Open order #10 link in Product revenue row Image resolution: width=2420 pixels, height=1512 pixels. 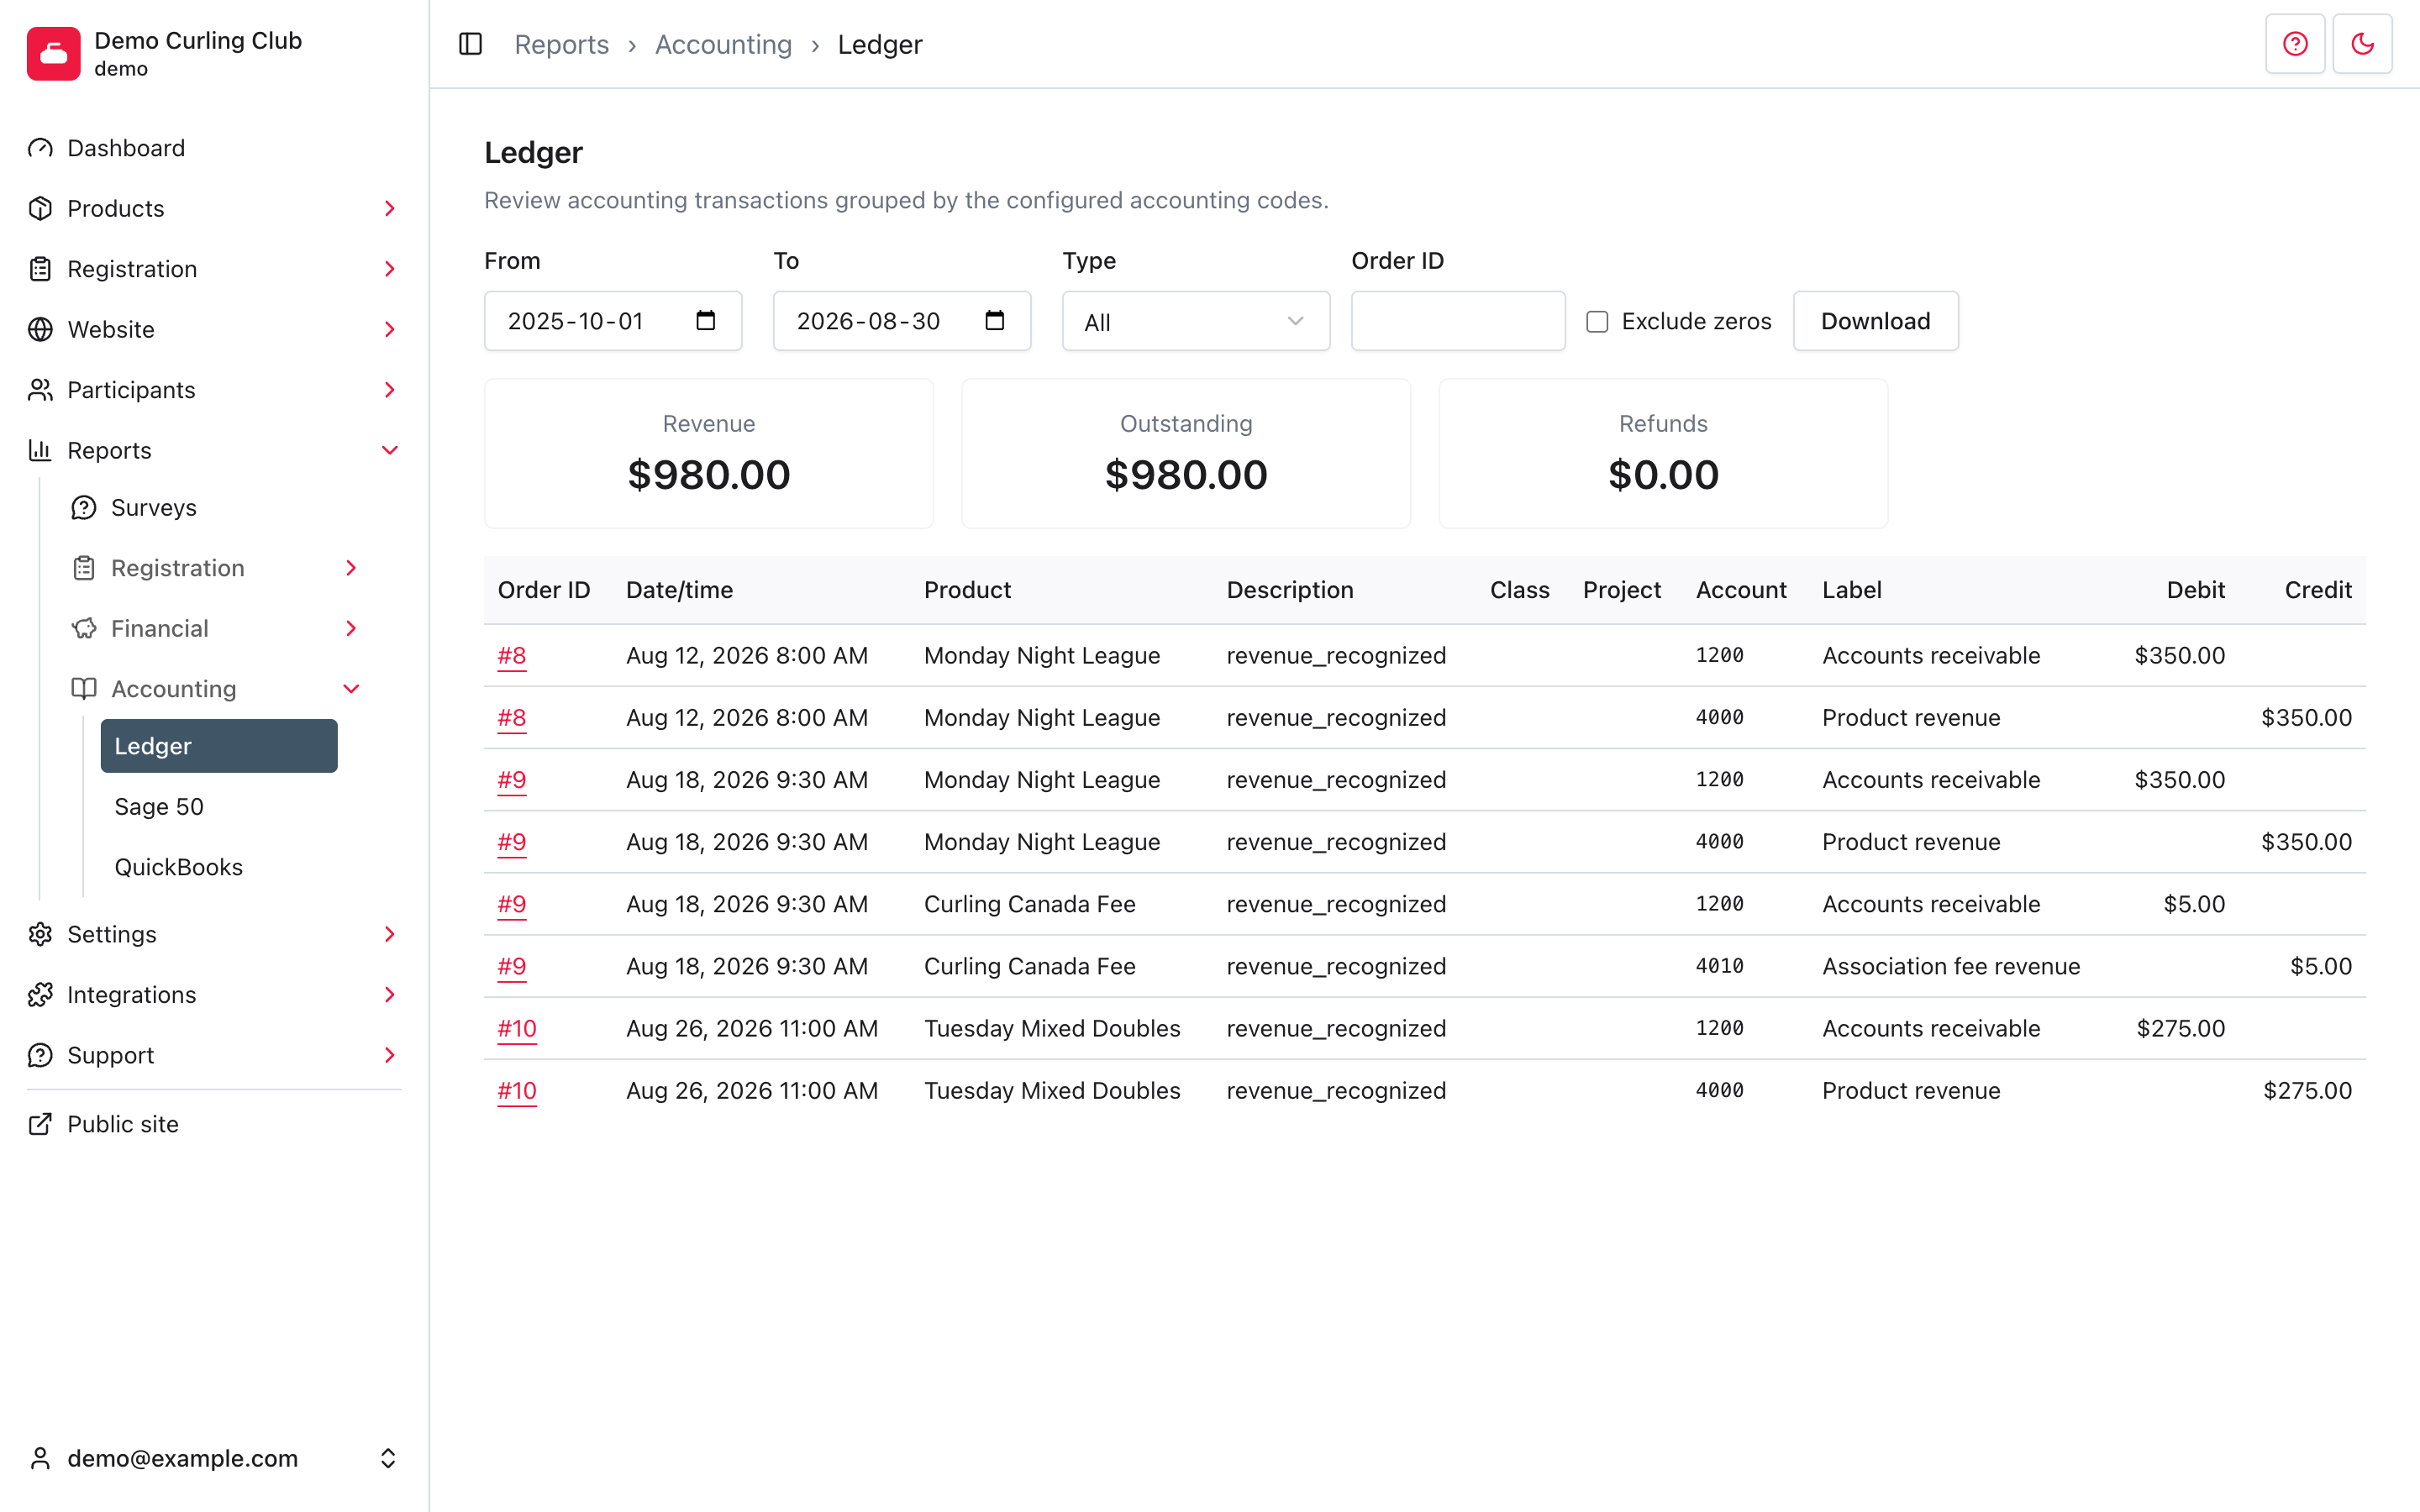pyautogui.click(x=517, y=1091)
